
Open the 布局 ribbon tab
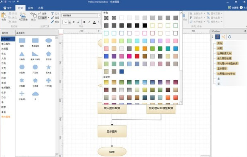[x=40, y=8]
